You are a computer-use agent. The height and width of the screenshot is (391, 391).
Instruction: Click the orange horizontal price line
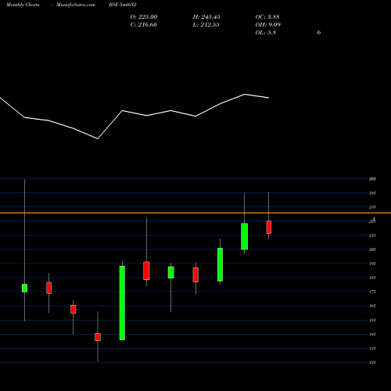[195, 213]
